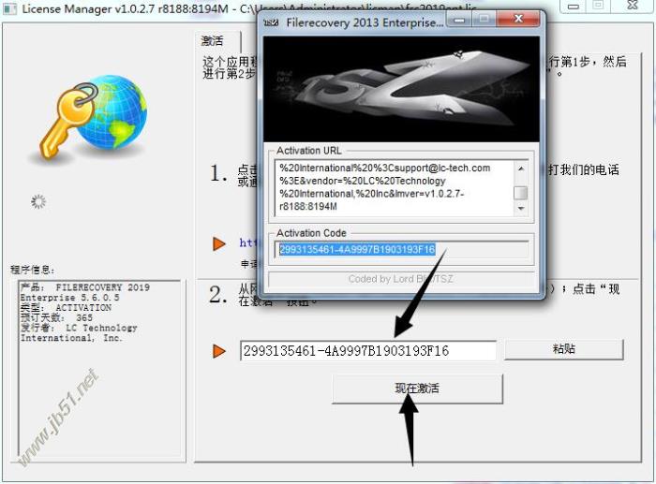Click into License Manager activation code field

367,351
